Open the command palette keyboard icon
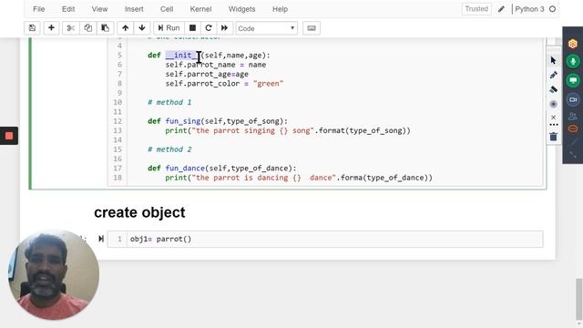This screenshot has height=328, width=583. [312, 28]
